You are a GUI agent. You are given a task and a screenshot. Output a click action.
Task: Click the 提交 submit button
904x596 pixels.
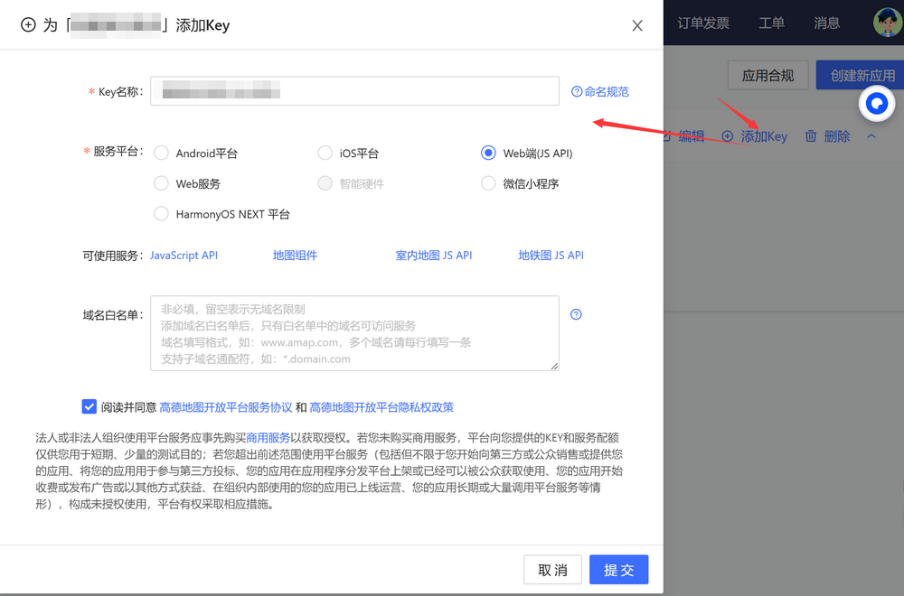pos(618,570)
